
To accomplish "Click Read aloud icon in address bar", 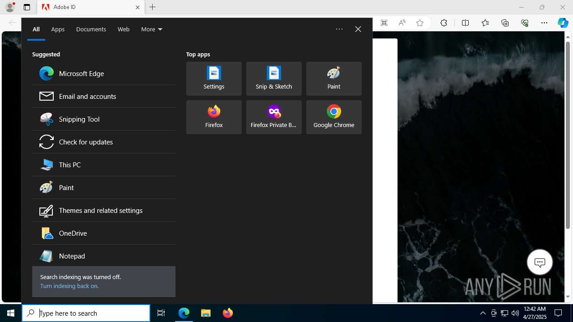I will [402, 23].
